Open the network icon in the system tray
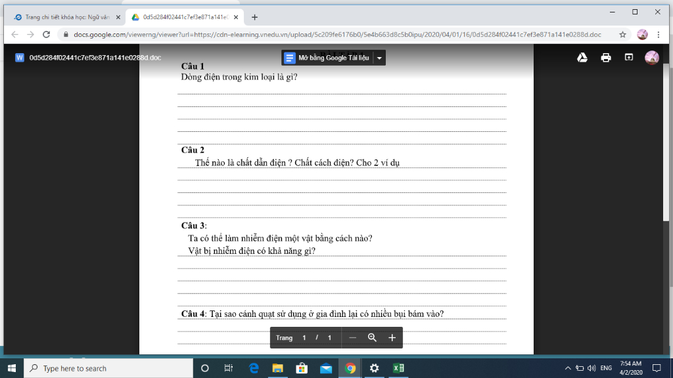The width and height of the screenshot is (673, 378). [580, 368]
